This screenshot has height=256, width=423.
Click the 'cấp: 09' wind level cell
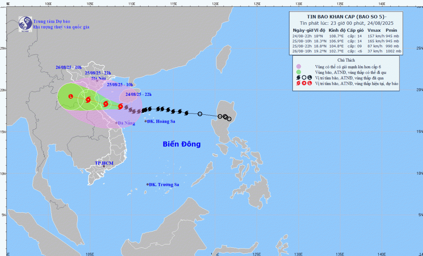click(354, 46)
